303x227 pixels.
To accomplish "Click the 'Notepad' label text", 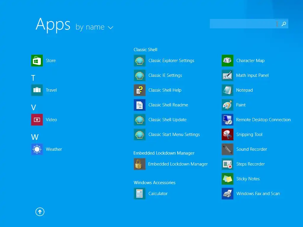I will pyautogui.click(x=244, y=90).
